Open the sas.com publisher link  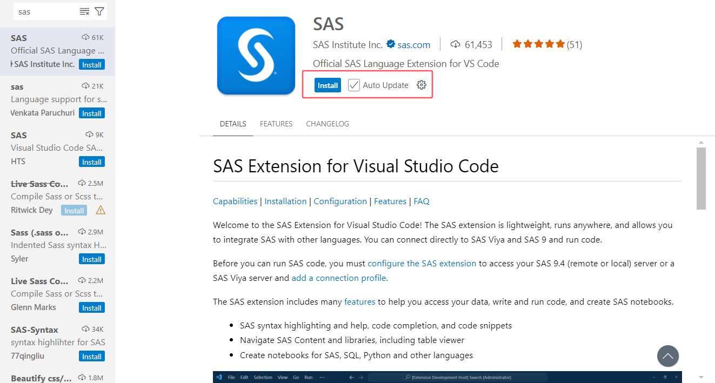tap(414, 44)
